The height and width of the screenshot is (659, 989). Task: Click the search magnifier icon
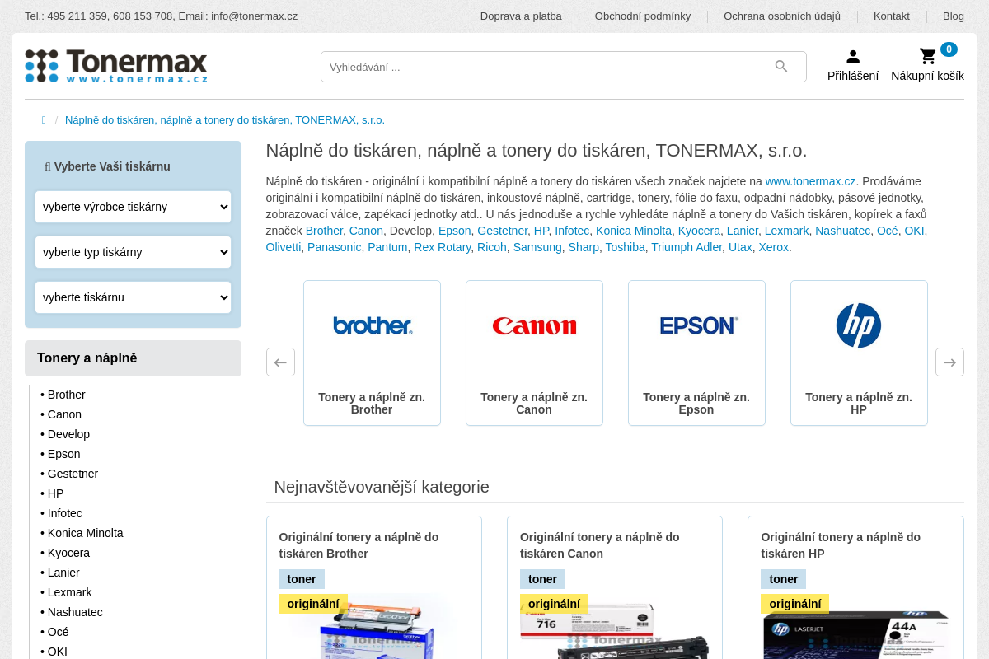(780, 66)
